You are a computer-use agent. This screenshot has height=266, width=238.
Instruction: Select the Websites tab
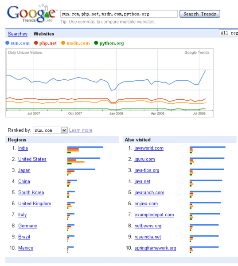tap(44, 34)
